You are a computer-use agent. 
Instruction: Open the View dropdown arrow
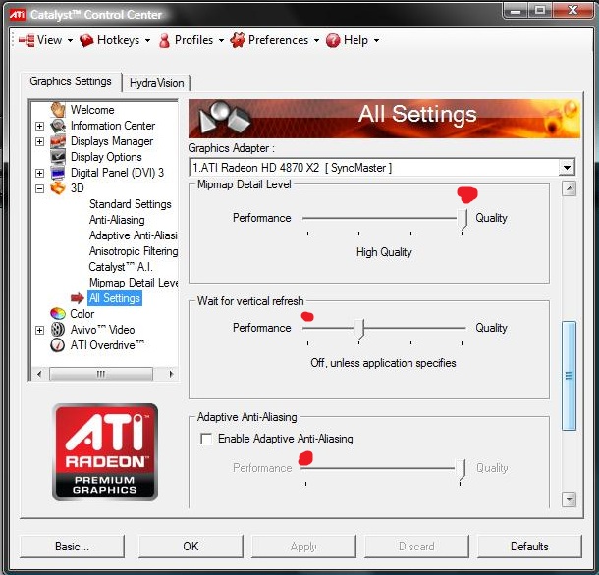[x=71, y=40]
